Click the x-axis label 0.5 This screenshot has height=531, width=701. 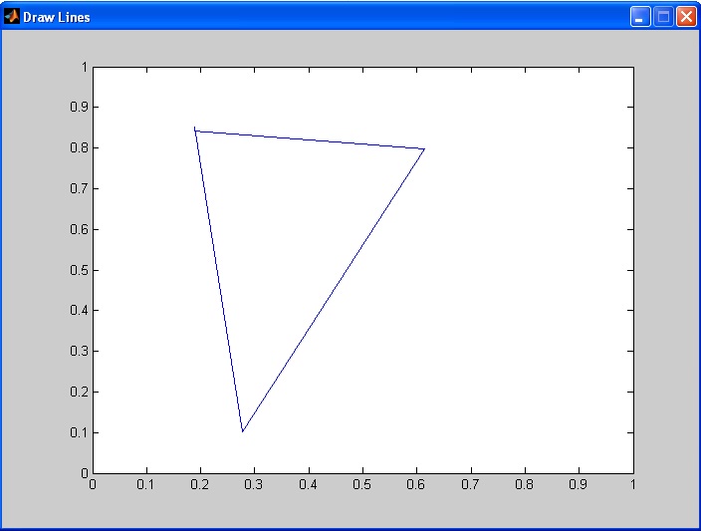[361, 484]
